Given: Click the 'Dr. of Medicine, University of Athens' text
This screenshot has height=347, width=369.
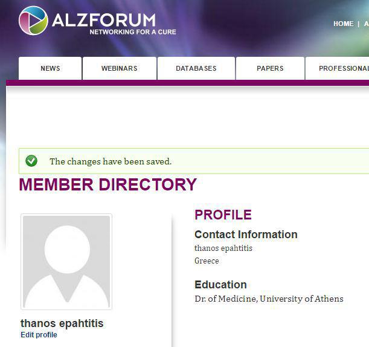Looking at the screenshot, I should [269, 299].
